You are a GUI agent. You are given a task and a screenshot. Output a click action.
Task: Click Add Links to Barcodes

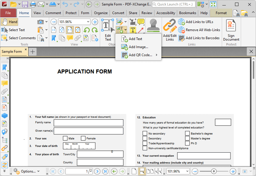199,38
